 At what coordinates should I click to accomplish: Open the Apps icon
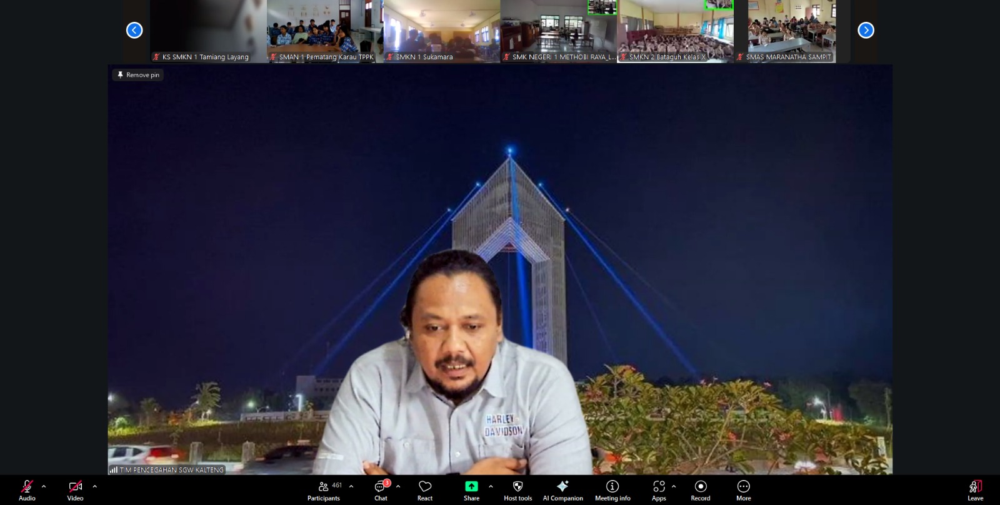[x=659, y=489]
